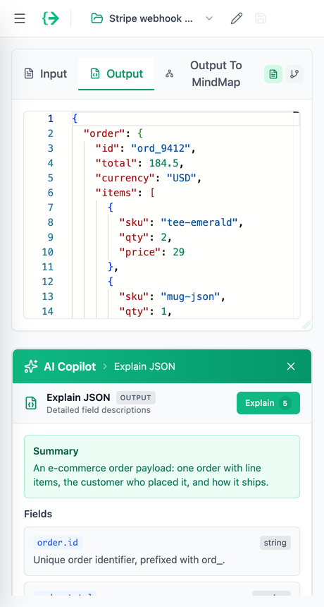Click the pencil rename icon
Screen dimensions: 324x607
(237, 18)
